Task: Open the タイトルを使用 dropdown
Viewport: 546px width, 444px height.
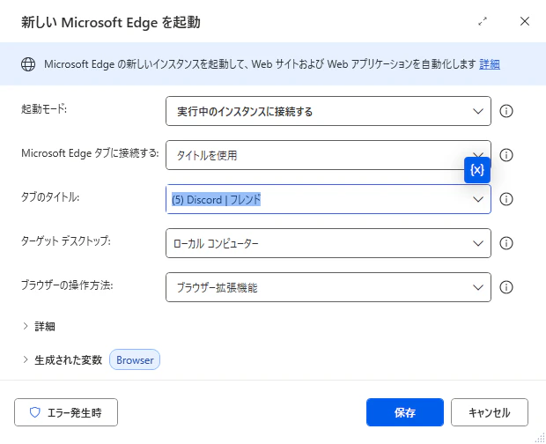Action: pos(328,155)
